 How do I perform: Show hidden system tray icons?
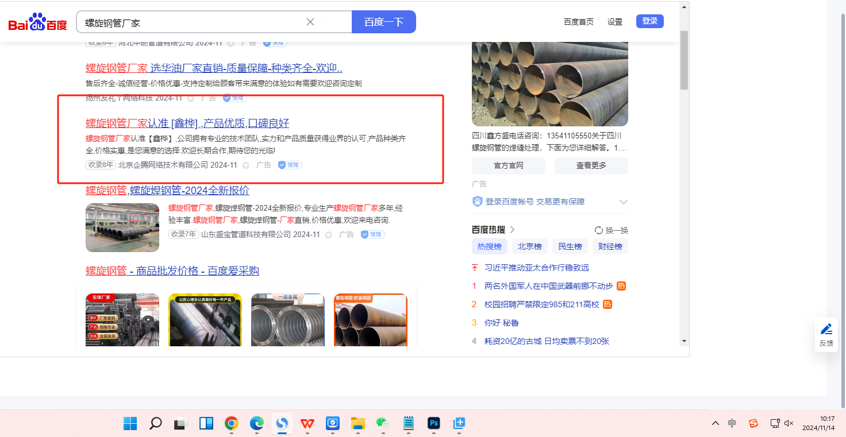tap(716, 423)
